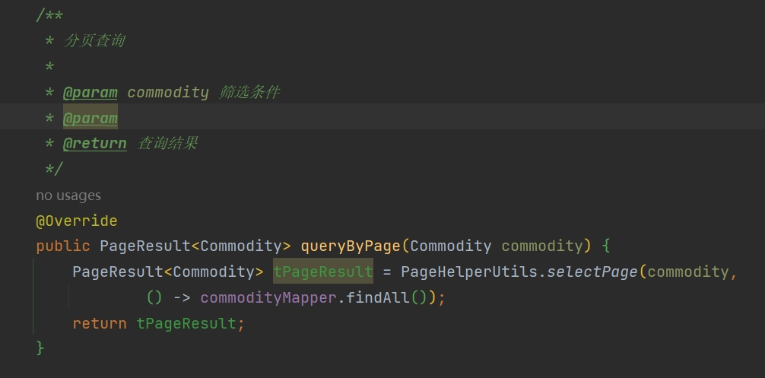Click the lambda arrow '->' expression
Image resolution: width=765 pixels, height=378 pixels.
coord(182,297)
